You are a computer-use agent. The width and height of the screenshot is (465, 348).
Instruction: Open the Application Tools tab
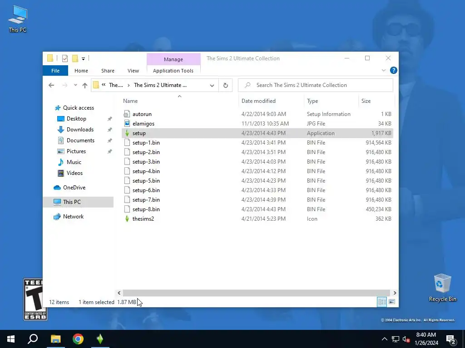pos(173,71)
